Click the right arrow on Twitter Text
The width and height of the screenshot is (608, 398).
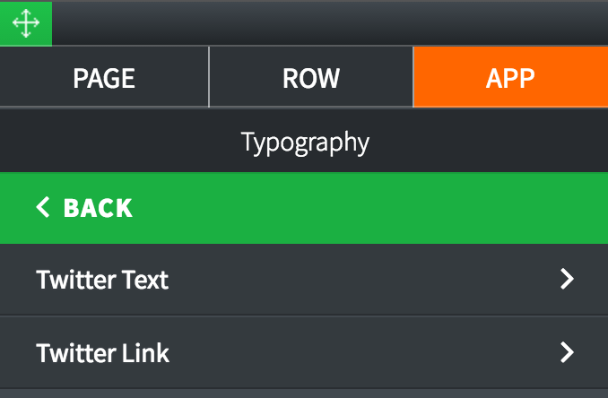(566, 280)
